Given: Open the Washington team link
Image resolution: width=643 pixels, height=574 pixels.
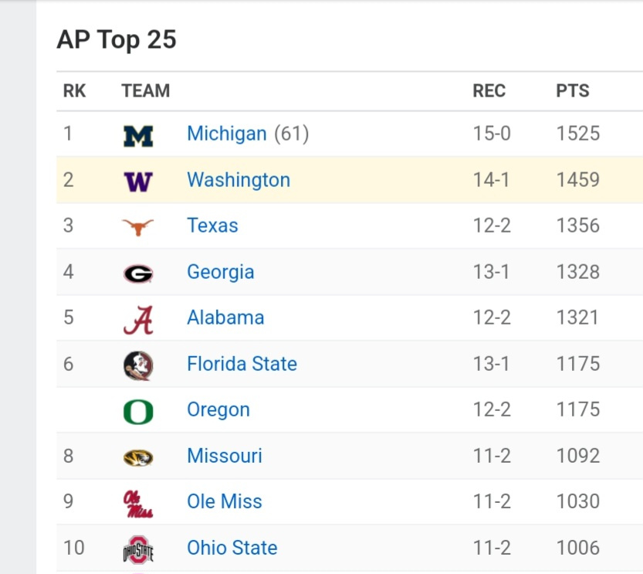Looking at the screenshot, I should (239, 180).
